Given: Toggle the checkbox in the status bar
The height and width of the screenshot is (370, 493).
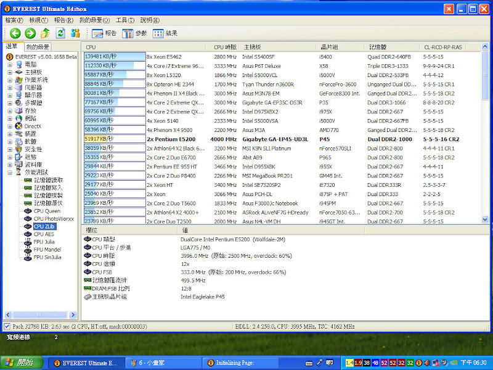Looking at the screenshot, I should tap(7, 326).
